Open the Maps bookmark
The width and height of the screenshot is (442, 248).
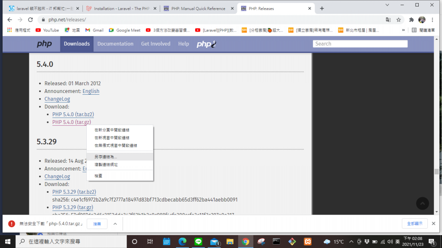pos(72,30)
